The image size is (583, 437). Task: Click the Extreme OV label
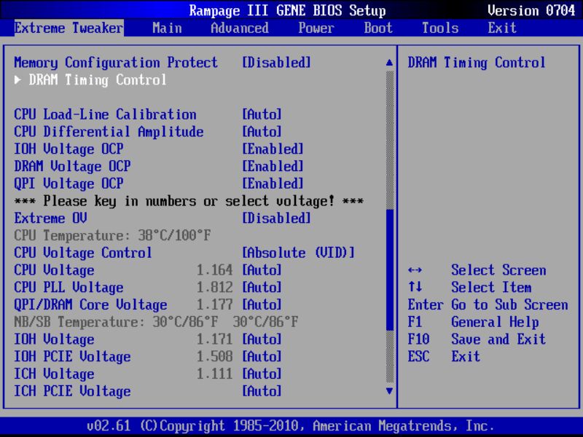pyautogui.click(x=50, y=218)
